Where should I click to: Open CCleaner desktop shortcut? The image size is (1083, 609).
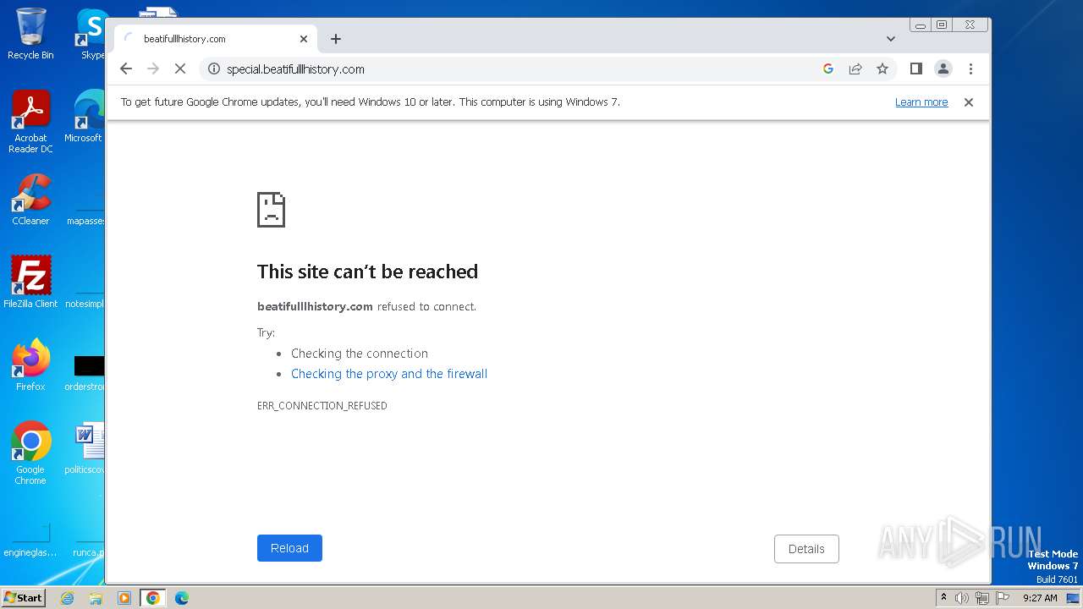(30, 200)
